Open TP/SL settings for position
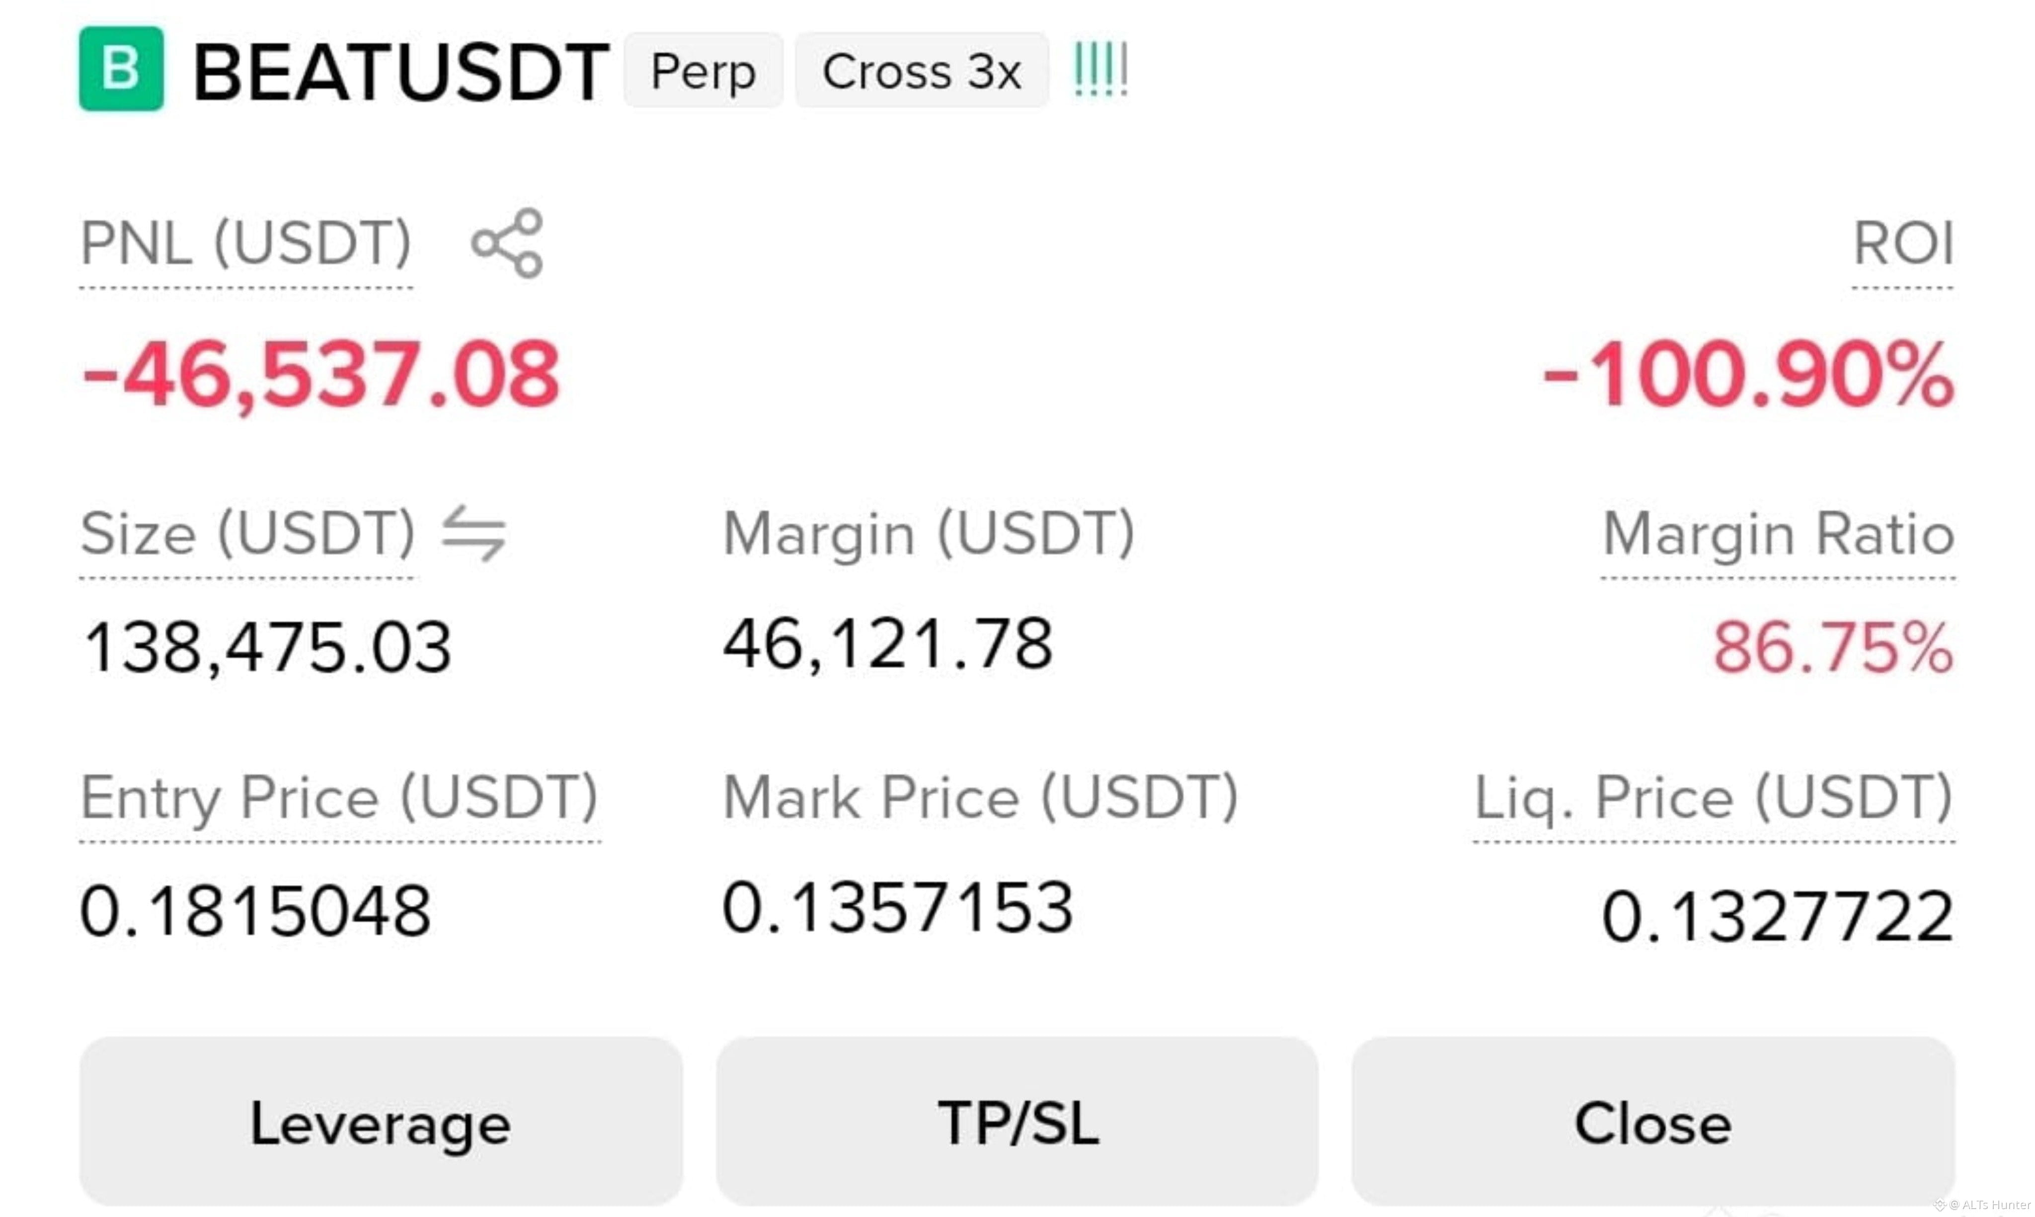 coord(1017,1122)
